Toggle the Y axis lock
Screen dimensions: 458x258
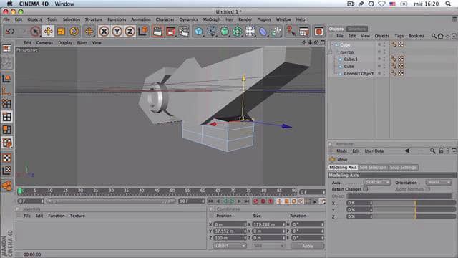pyautogui.click(x=117, y=32)
